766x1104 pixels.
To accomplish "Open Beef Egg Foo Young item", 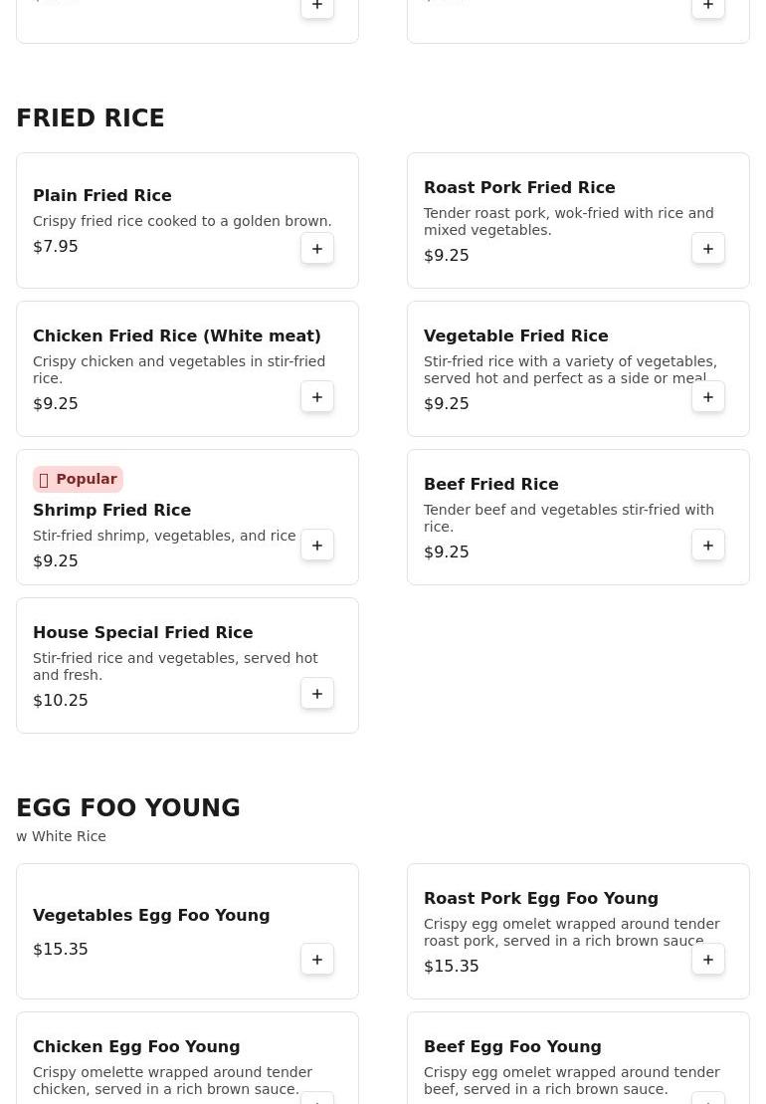I will [x=512, y=1047].
